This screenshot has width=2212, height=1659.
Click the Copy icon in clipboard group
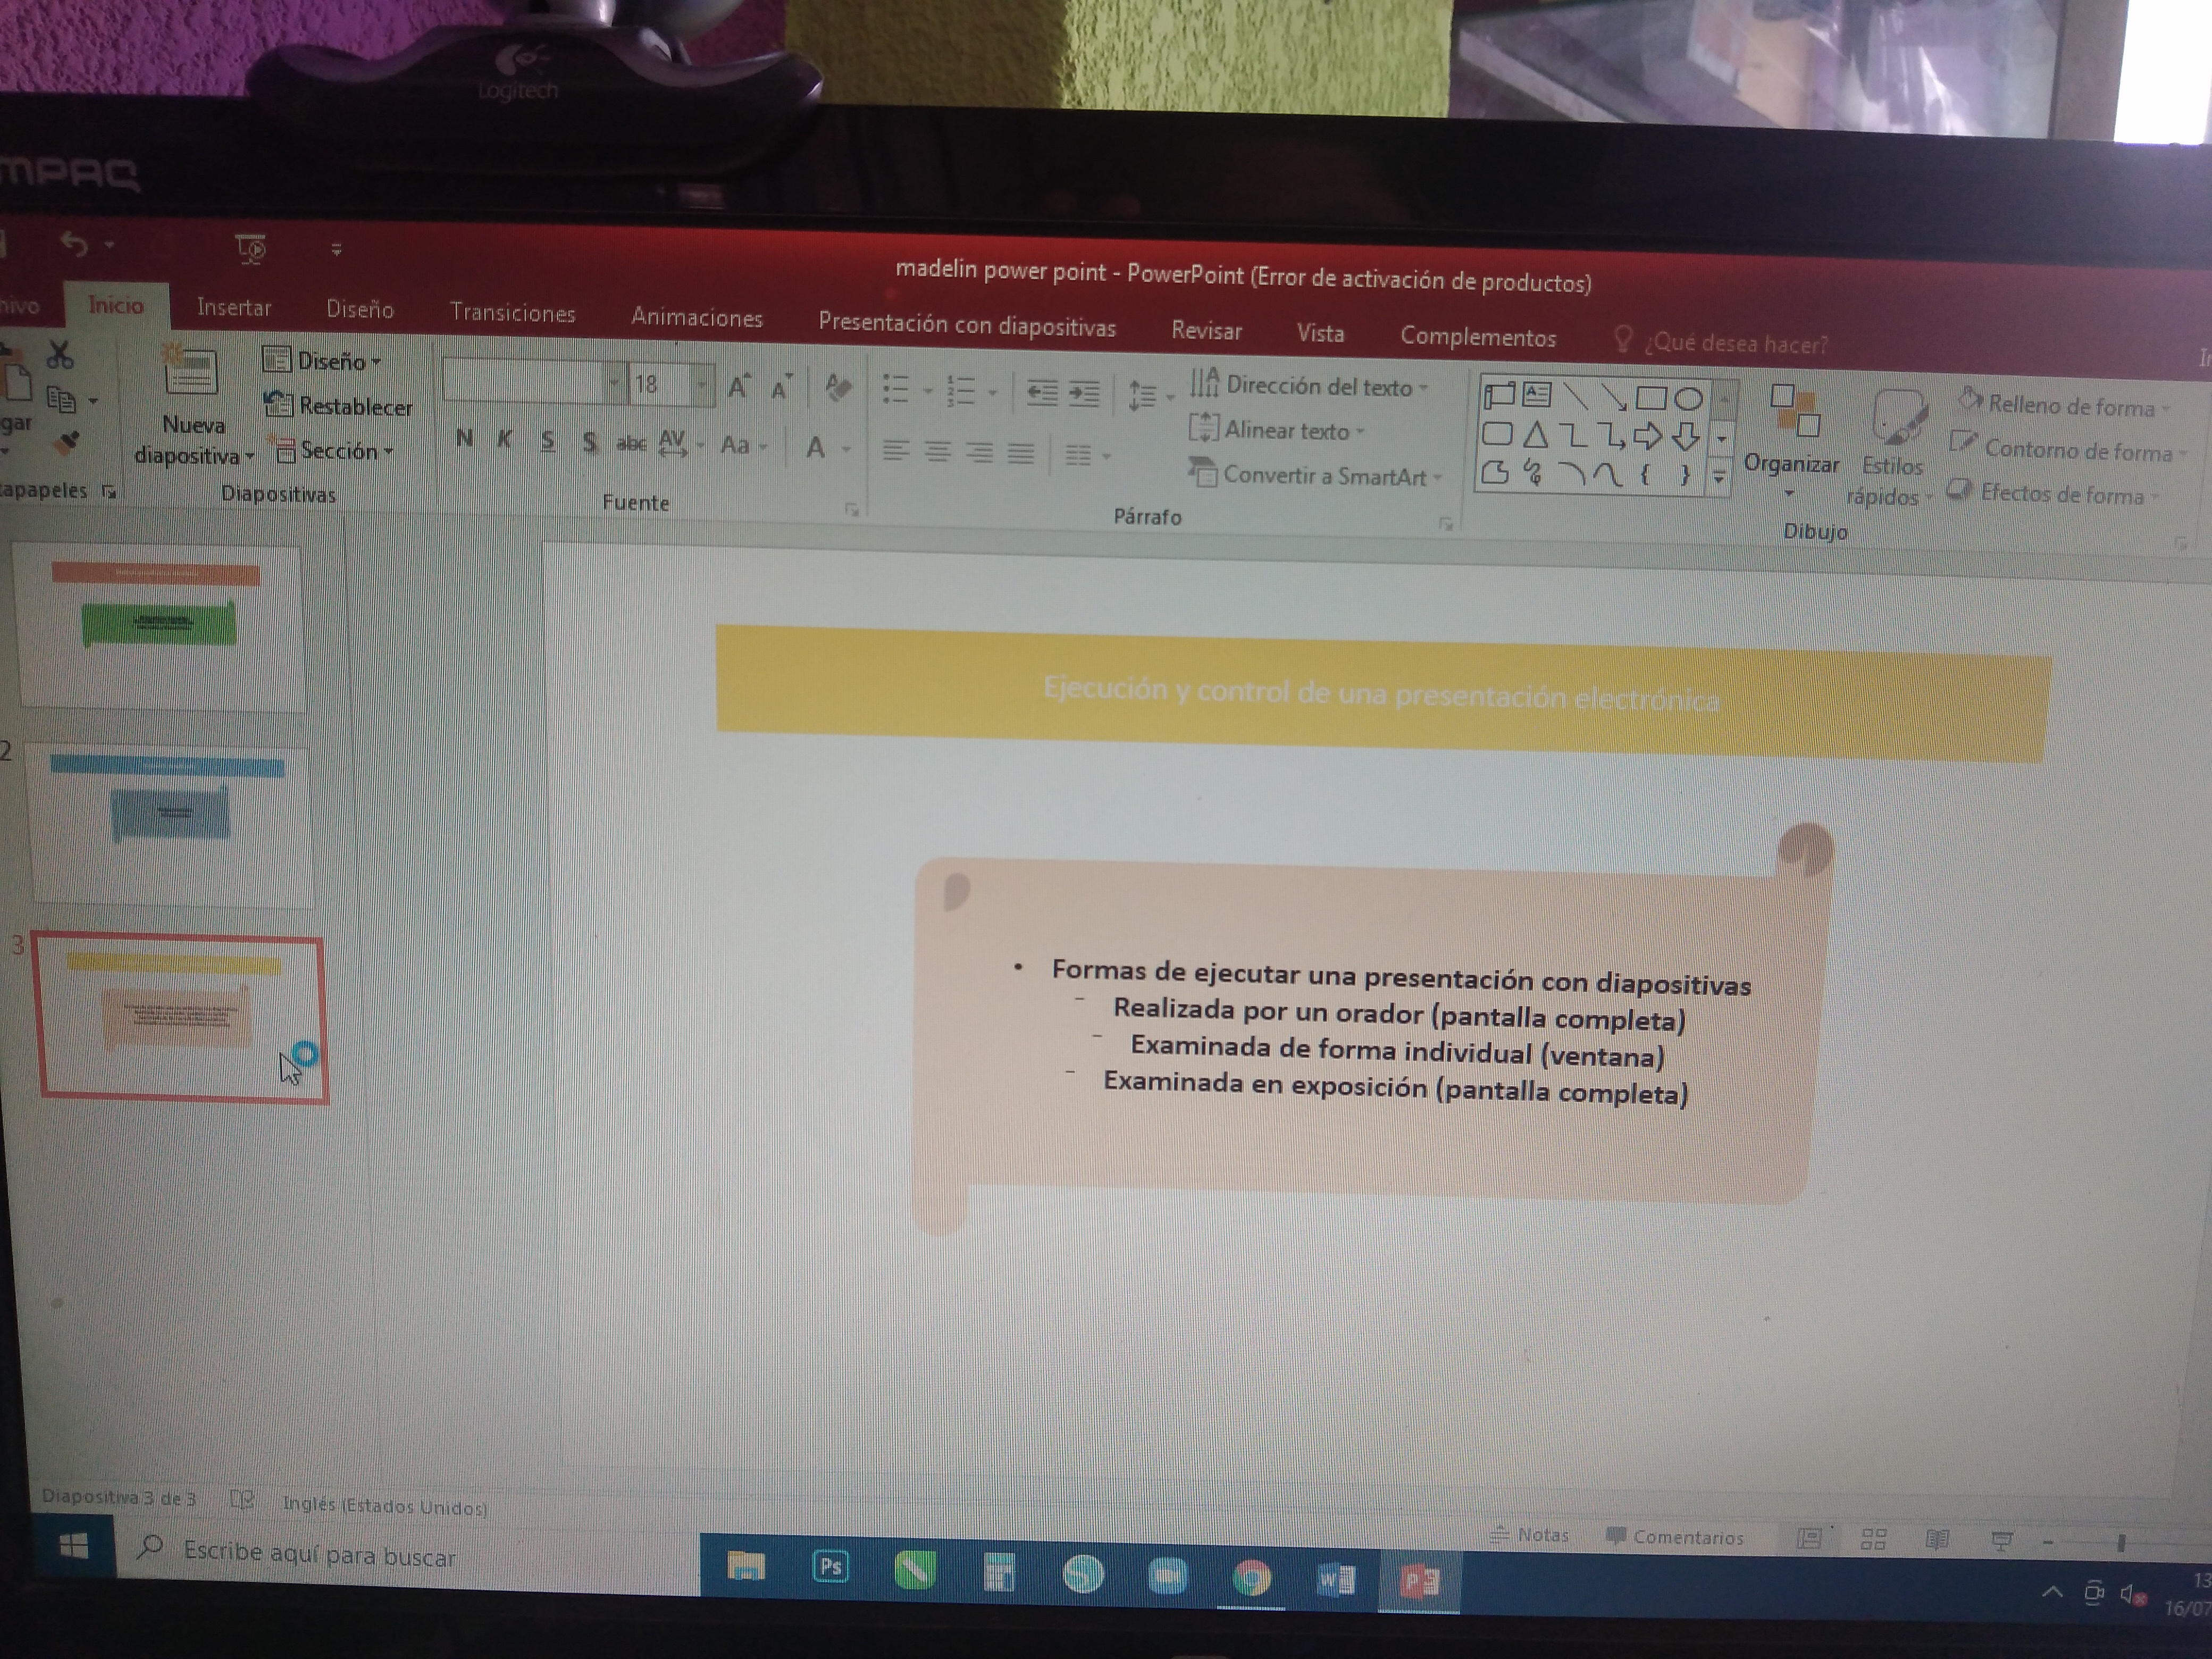(62, 400)
